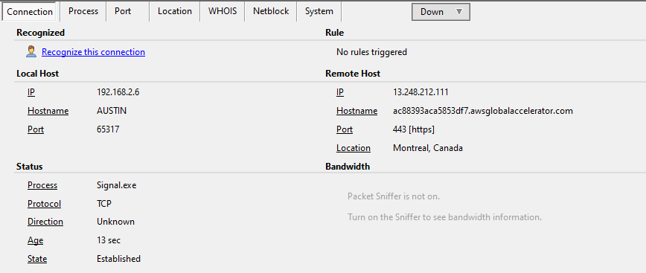This screenshot has height=273, width=646.
Task: Click the Local Host IP label link
Action: tap(31, 92)
